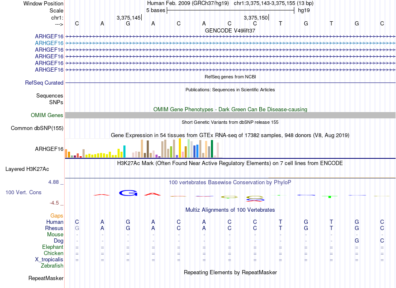
Task: Click the GTEx Gene Expression track title
Action: [x=230, y=135]
